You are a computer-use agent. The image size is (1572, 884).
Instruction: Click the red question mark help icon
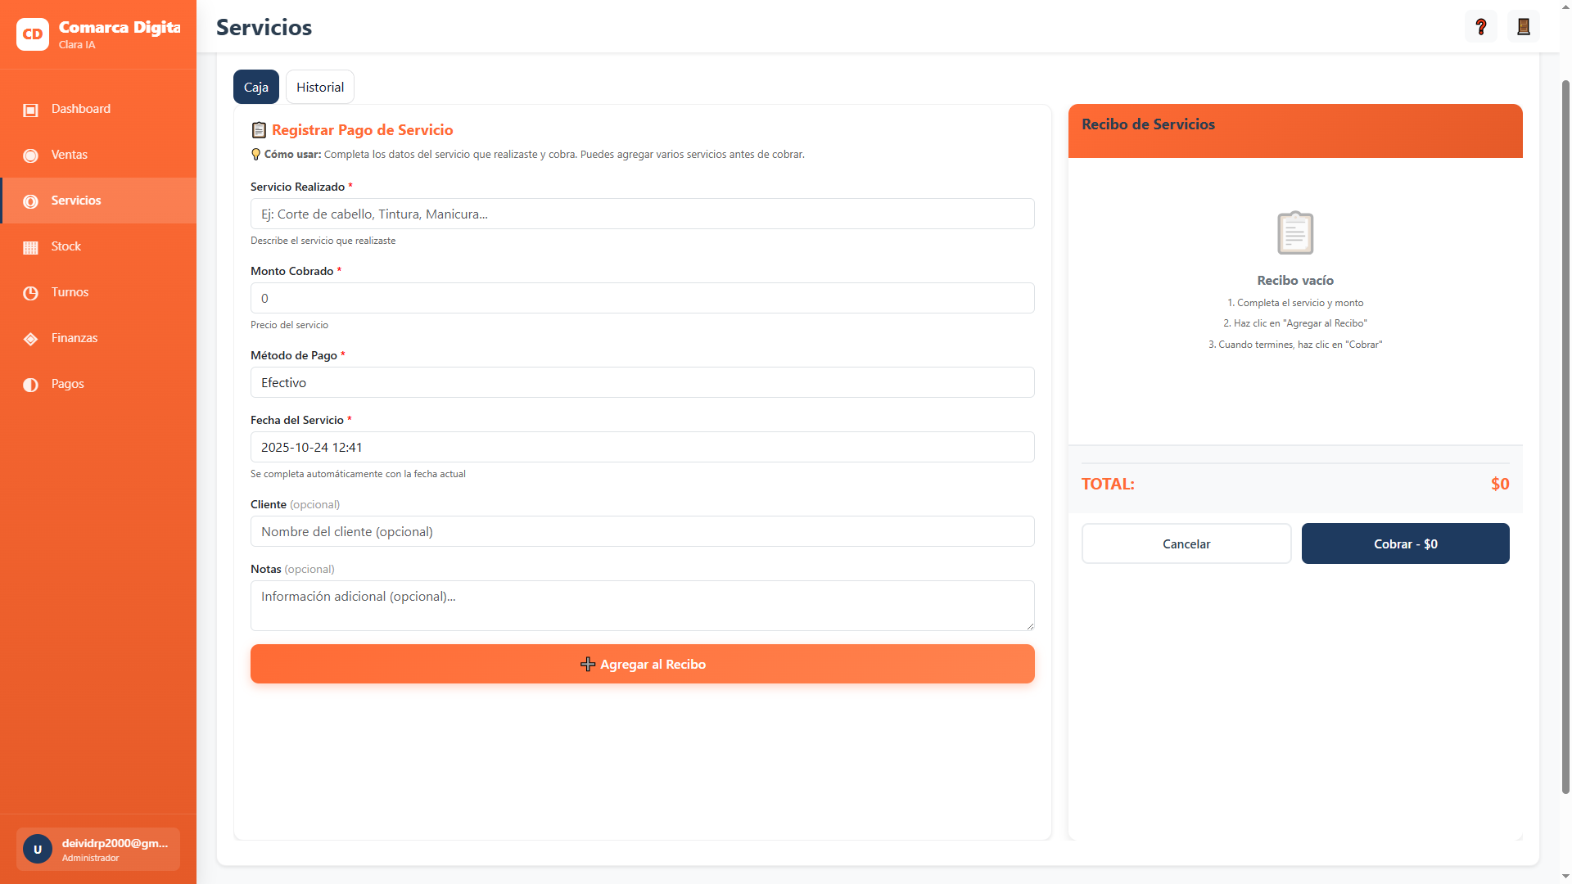[x=1480, y=27]
